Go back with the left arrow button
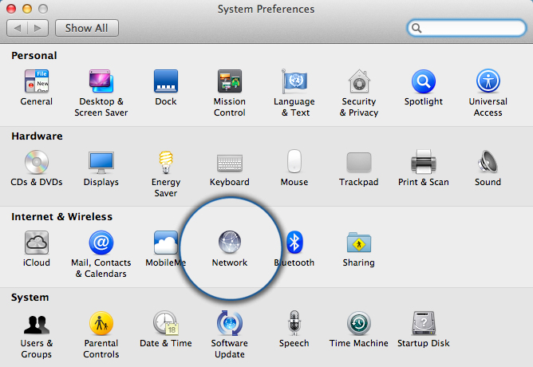Viewport: 533px width, 367px height. 18,28
